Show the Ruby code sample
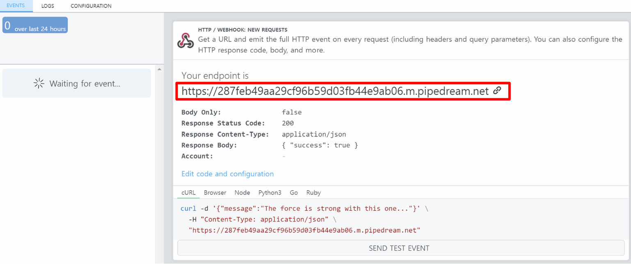This screenshot has width=631, height=264. click(x=313, y=193)
